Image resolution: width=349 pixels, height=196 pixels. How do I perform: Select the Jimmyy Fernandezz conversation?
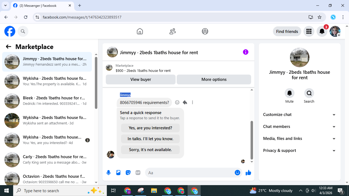click(47, 62)
